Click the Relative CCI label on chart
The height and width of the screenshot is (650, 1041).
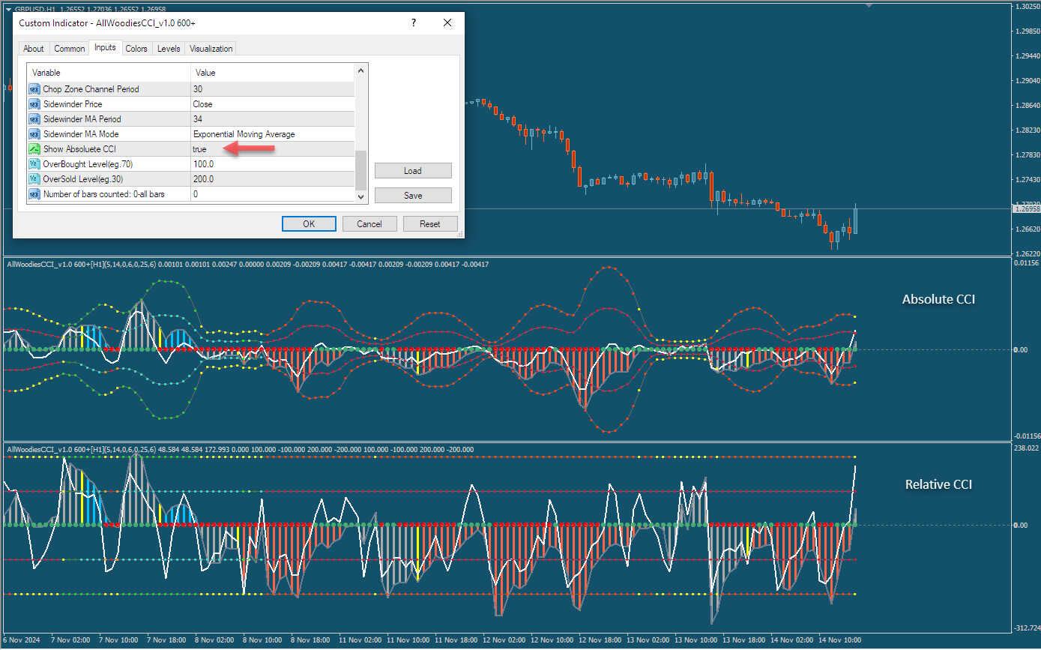tap(938, 484)
